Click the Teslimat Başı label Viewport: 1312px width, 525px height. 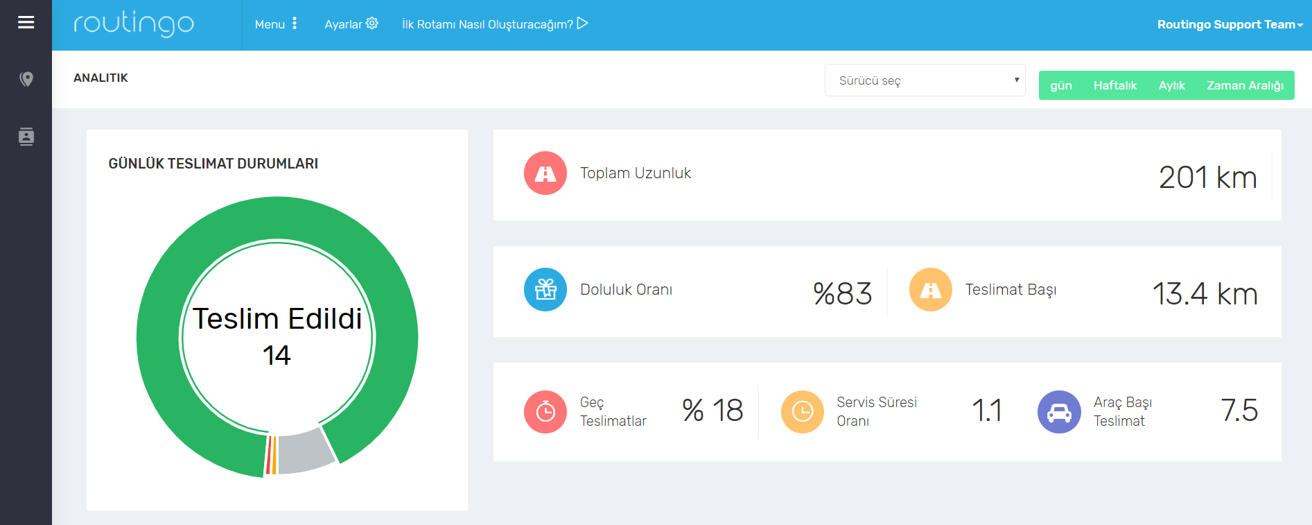coord(1011,290)
